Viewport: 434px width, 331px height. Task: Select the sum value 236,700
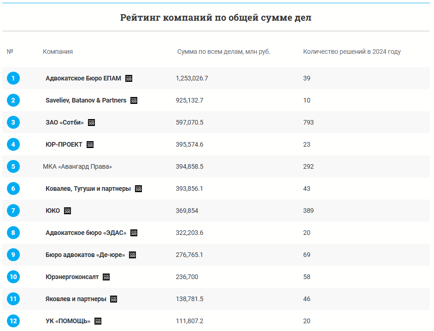click(x=187, y=277)
